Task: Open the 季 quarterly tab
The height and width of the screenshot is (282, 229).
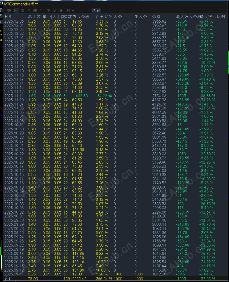Action: click(35, 11)
